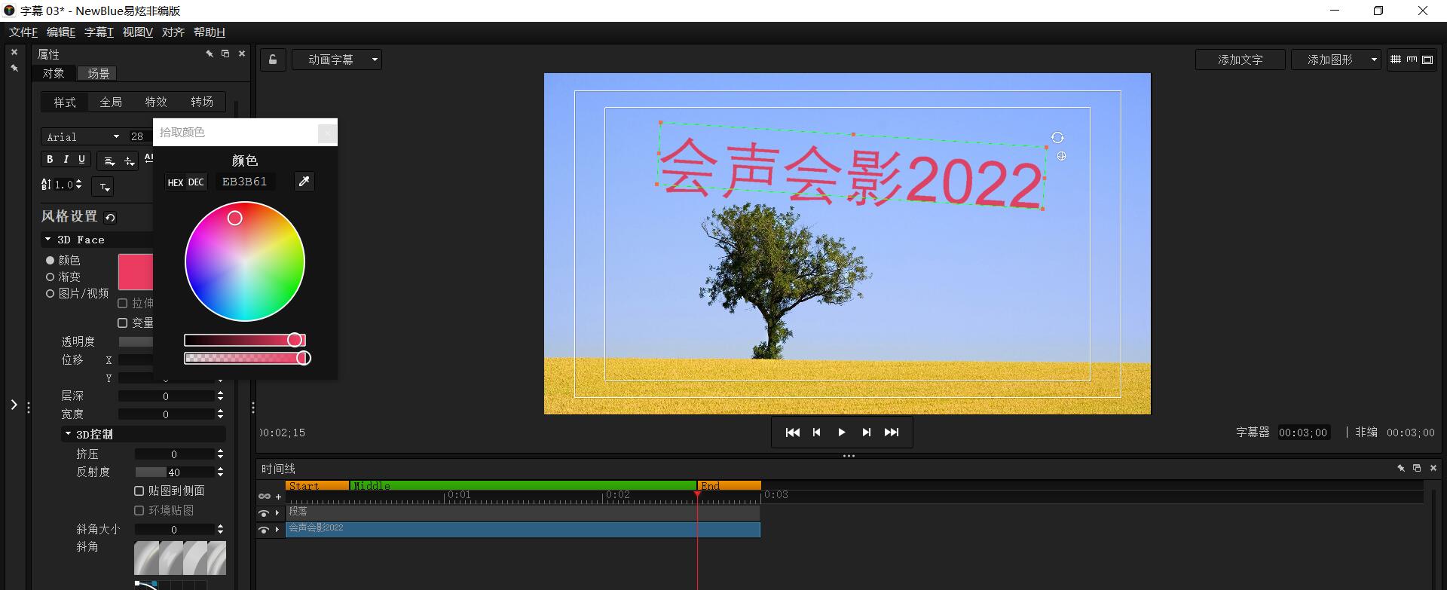Viewport: 1447px width, 590px height.
Task: Expand the 段落 timeline track
Action: (x=277, y=512)
